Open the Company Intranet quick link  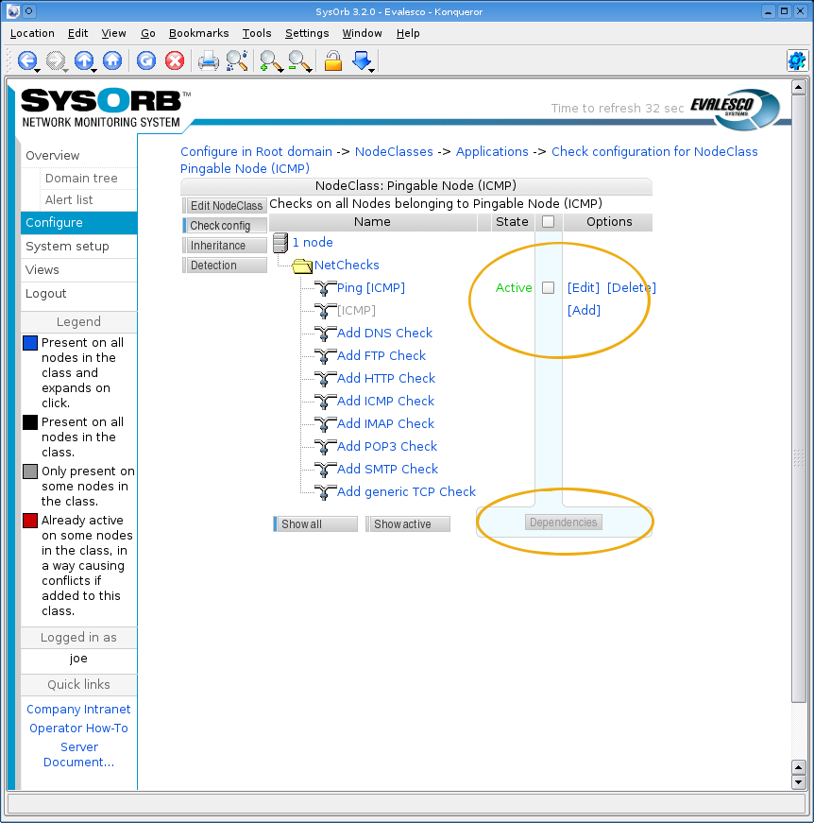click(78, 709)
